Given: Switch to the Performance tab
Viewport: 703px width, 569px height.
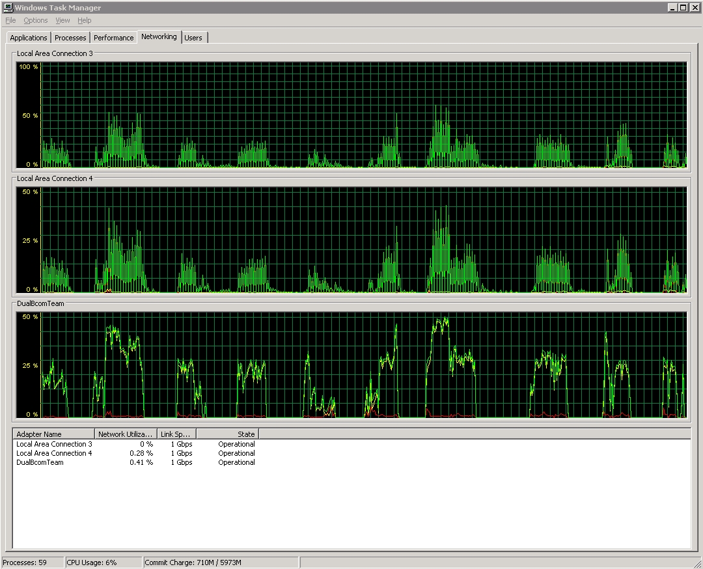Looking at the screenshot, I should pos(113,37).
